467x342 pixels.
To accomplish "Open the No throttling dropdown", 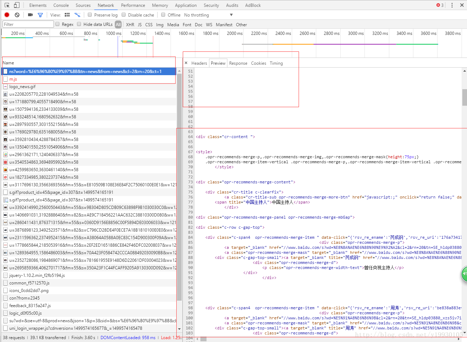I will click(x=209, y=15).
